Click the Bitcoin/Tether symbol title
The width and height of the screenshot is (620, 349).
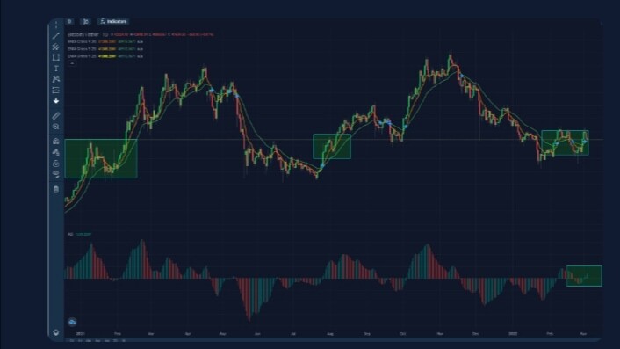click(83, 34)
